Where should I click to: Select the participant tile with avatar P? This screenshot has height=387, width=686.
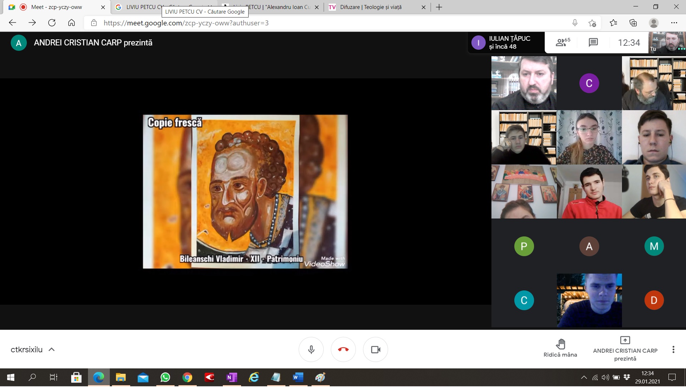(x=524, y=246)
